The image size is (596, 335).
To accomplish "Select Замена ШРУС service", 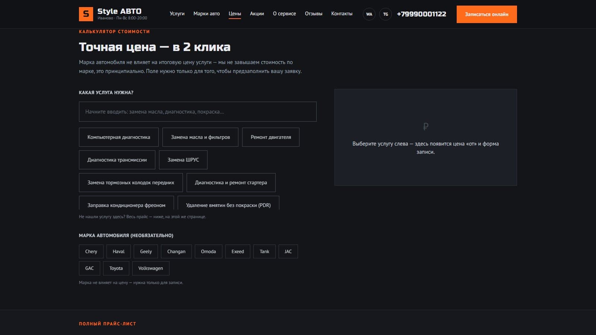I will point(183,160).
